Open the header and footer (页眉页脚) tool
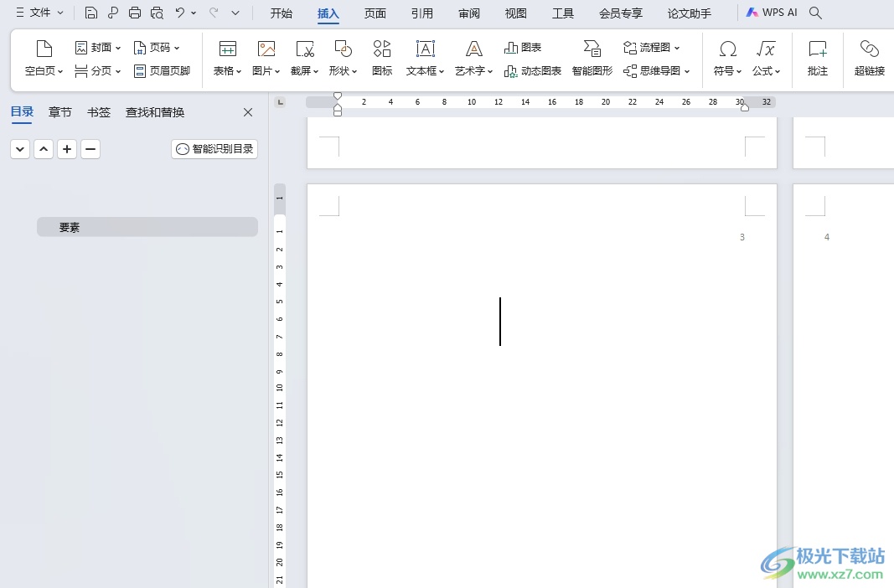Screen dimensions: 894x588 pyautogui.click(x=162, y=70)
